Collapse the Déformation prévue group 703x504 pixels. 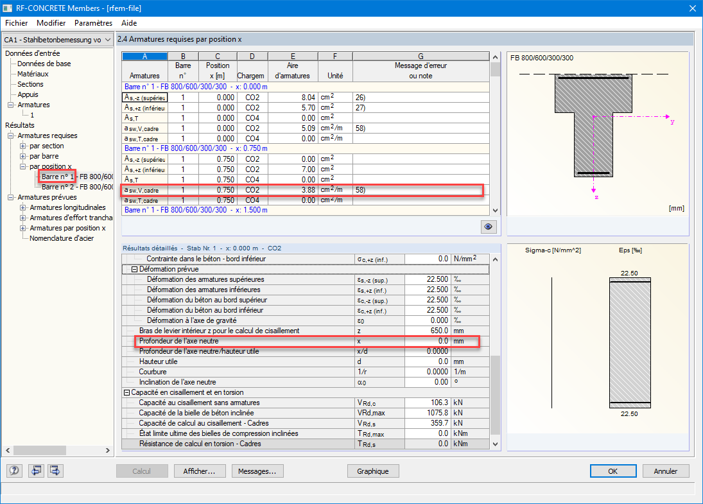(x=134, y=270)
